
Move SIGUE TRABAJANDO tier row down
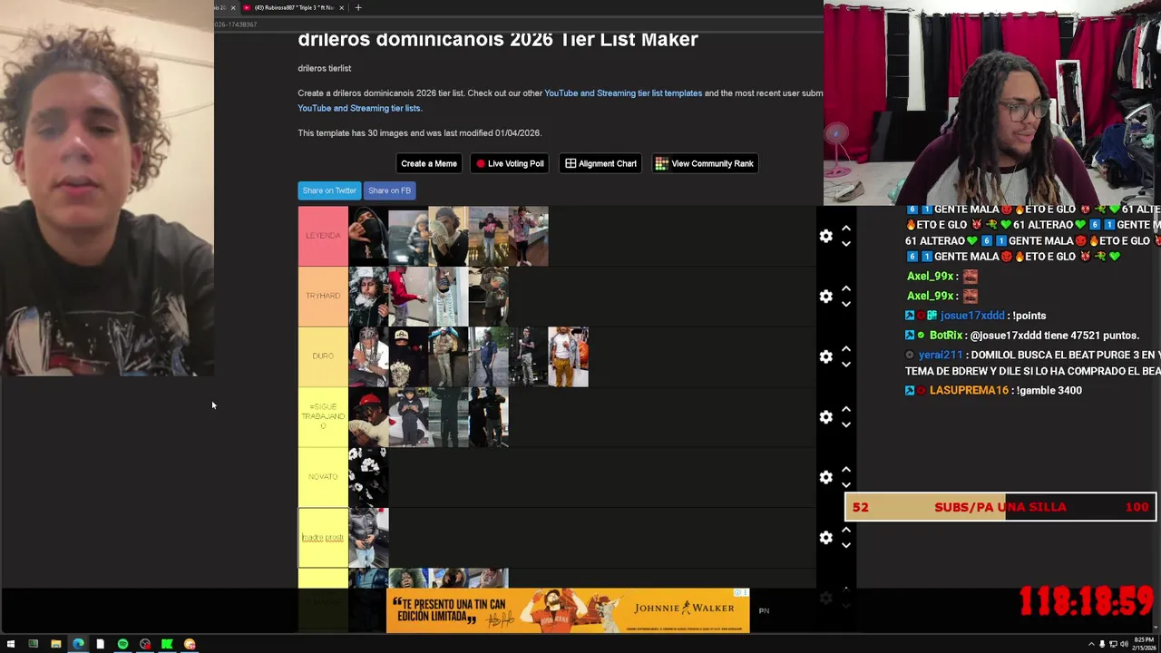[846, 424]
